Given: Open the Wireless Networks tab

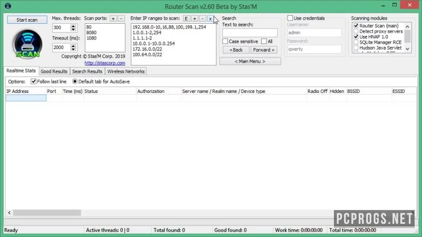Looking at the screenshot, I should pos(126,71).
